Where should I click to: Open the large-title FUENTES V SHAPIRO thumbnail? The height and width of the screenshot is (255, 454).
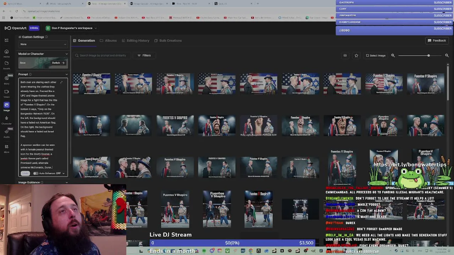(175, 125)
